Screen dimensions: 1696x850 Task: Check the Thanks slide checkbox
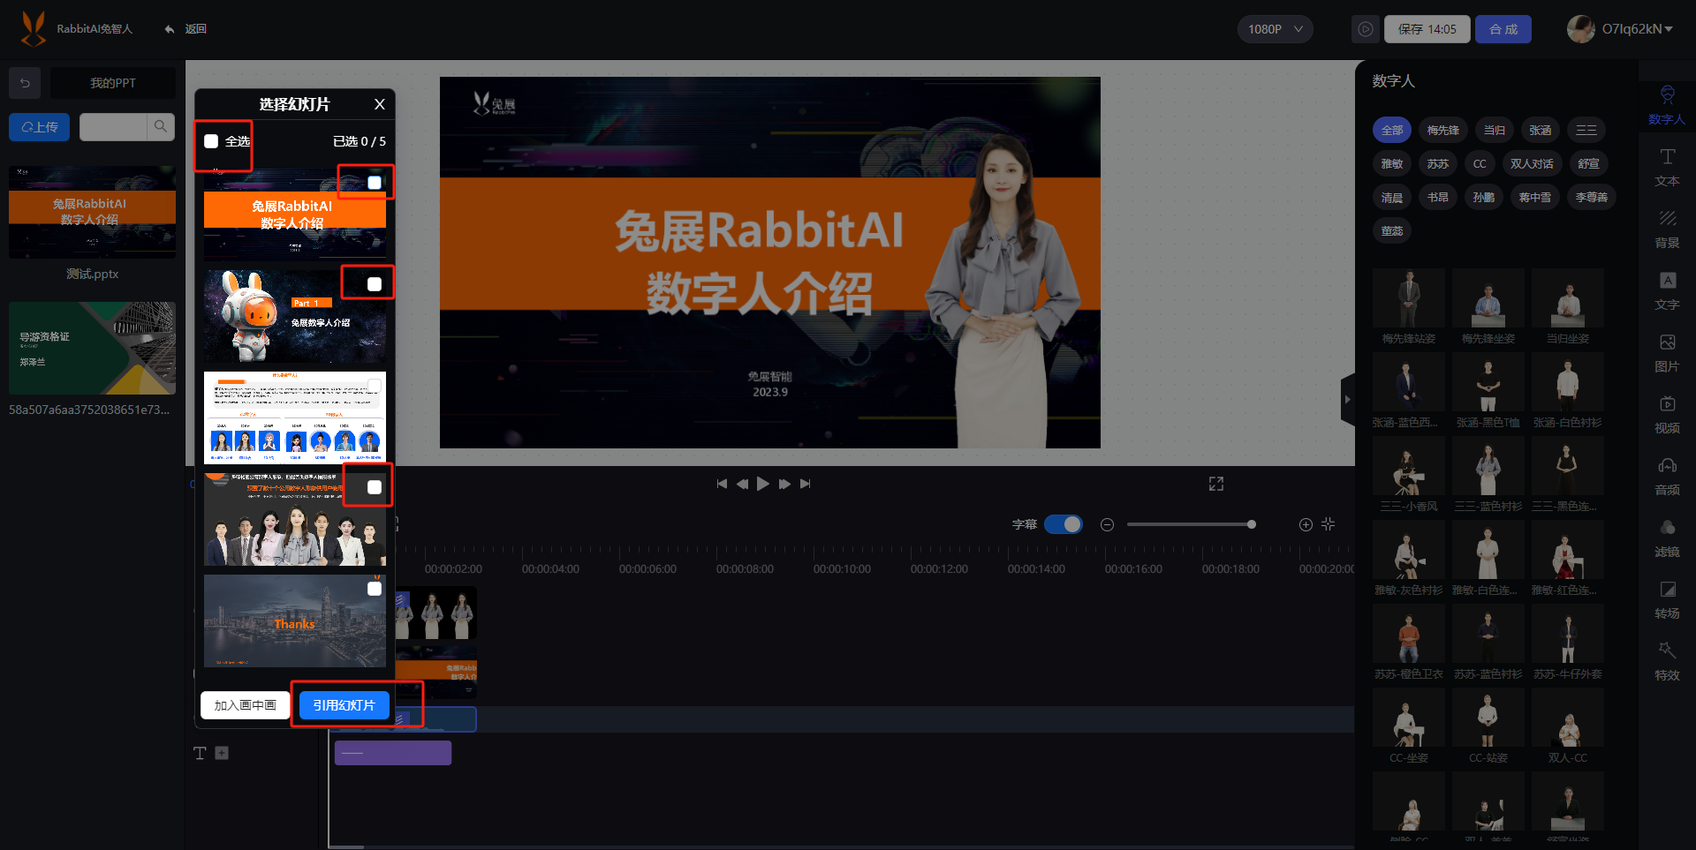click(375, 589)
